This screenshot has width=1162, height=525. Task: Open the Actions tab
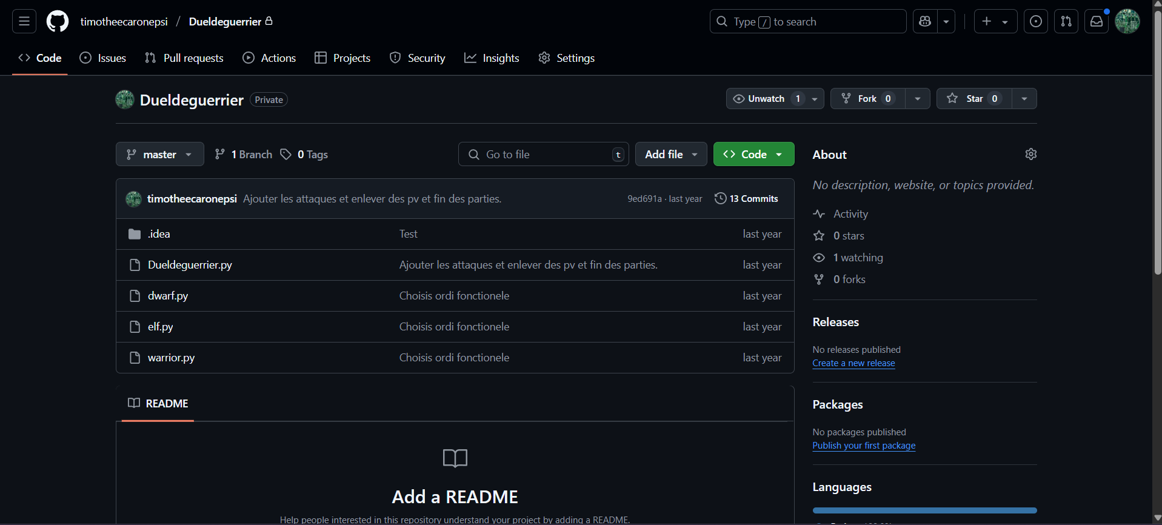[269, 58]
